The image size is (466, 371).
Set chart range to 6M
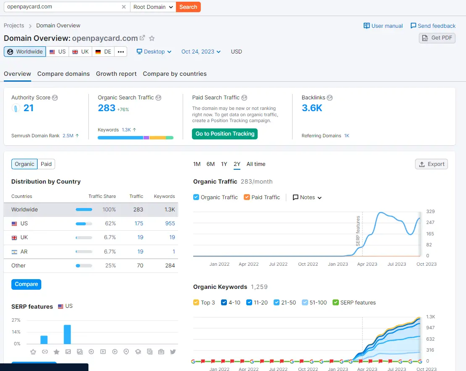pyautogui.click(x=210, y=164)
